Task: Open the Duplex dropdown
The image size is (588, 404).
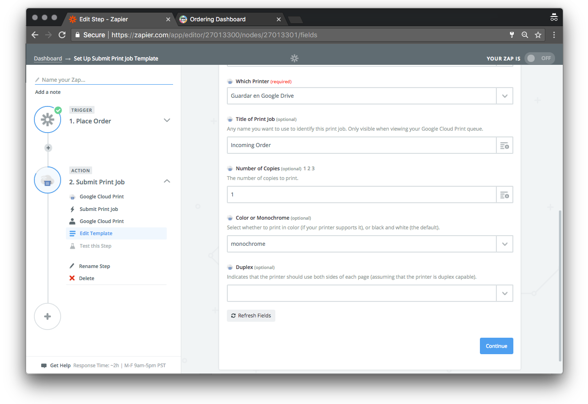Action: click(505, 293)
